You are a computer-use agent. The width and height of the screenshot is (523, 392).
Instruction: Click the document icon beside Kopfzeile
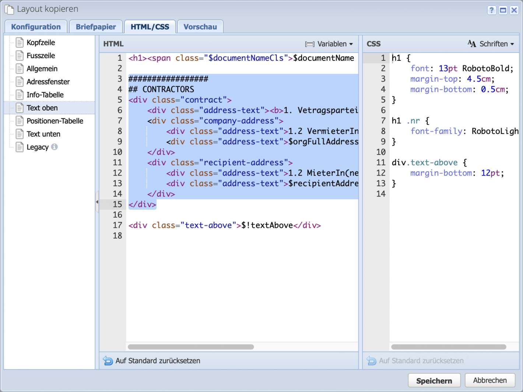point(20,42)
